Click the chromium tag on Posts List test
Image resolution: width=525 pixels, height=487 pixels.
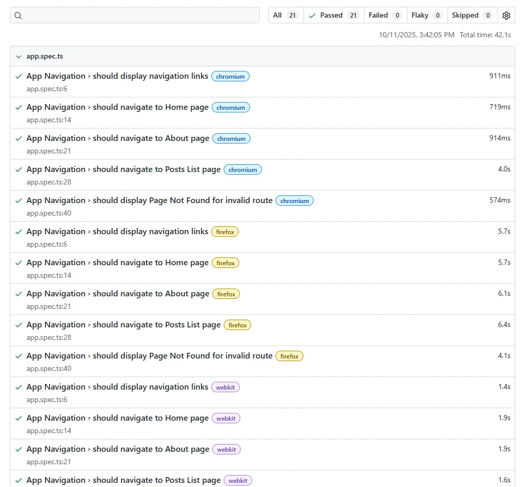click(243, 170)
